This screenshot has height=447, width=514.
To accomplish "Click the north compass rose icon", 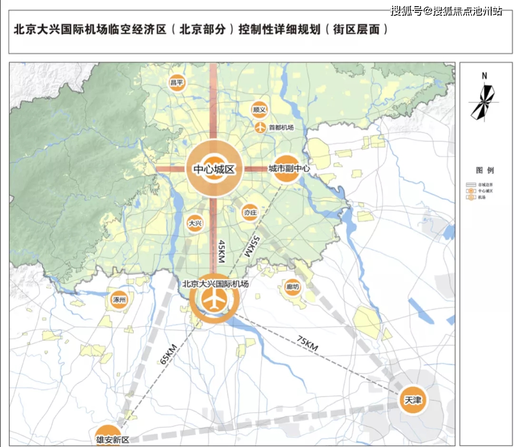I will point(484,100).
